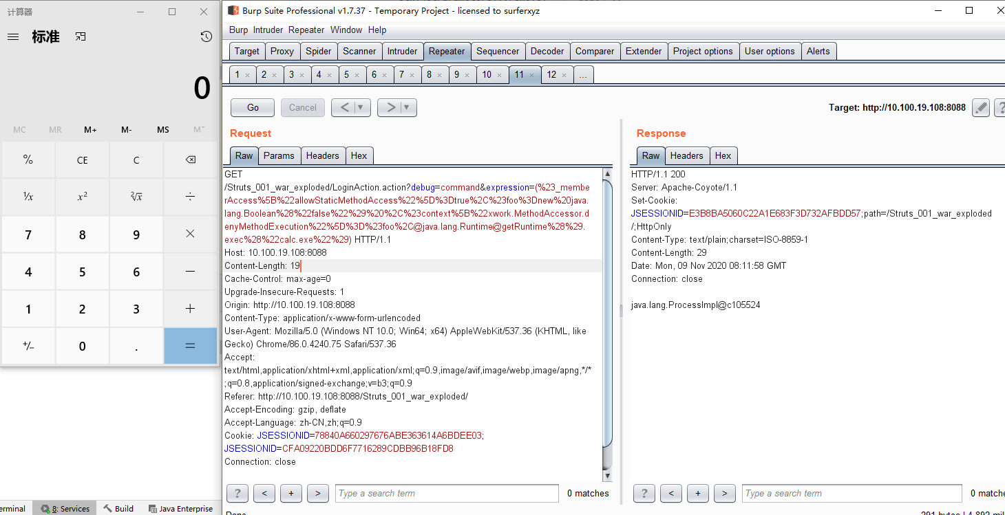Click pencil edit target icon

coord(981,107)
